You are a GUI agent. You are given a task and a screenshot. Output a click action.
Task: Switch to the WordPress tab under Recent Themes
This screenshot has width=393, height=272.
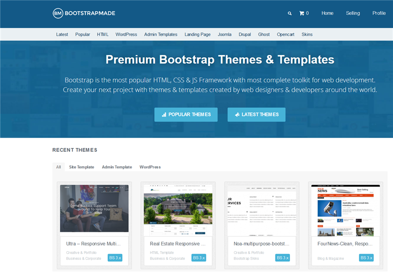(x=150, y=167)
